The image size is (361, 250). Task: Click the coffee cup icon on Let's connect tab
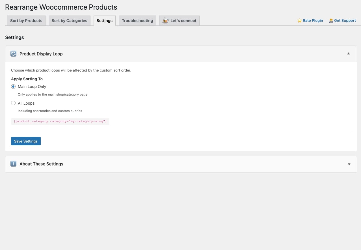pyautogui.click(x=165, y=20)
